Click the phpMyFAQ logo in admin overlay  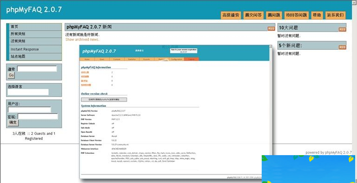[x=99, y=51]
